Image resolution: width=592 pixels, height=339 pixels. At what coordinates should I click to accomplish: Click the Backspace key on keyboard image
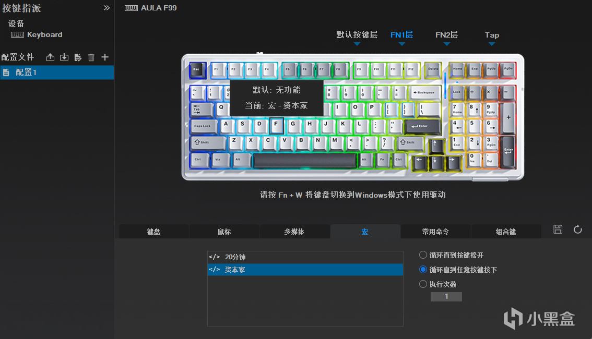[x=425, y=93]
